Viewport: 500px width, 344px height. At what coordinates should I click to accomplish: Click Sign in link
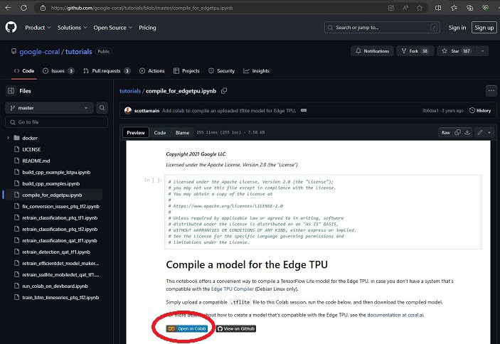pos(457,28)
